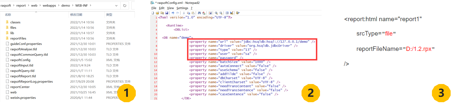Click the Notepad2 title bar app icon
The width and height of the screenshot is (455, 106).
click(x=152, y=3)
